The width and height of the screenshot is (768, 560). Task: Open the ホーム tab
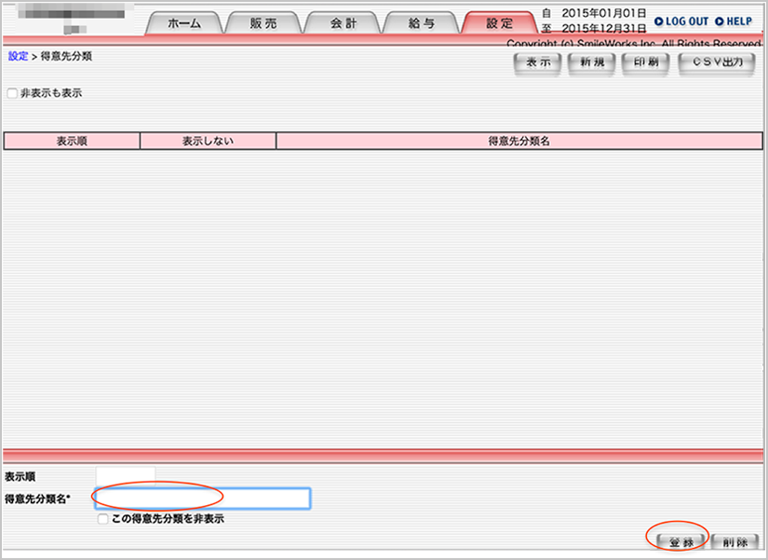click(x=184, y=23)
